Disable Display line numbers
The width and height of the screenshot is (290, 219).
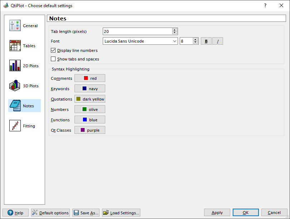[x=53, y=50]
